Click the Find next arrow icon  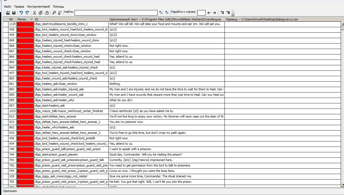(x=167, y=13)
